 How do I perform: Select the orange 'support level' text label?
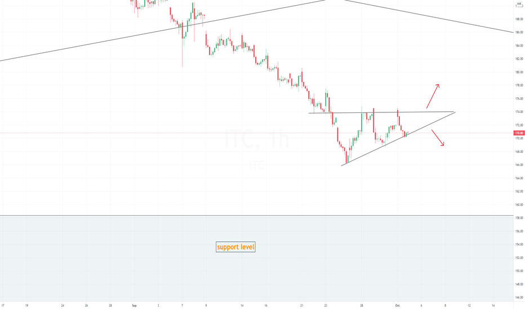pos(235,247)
